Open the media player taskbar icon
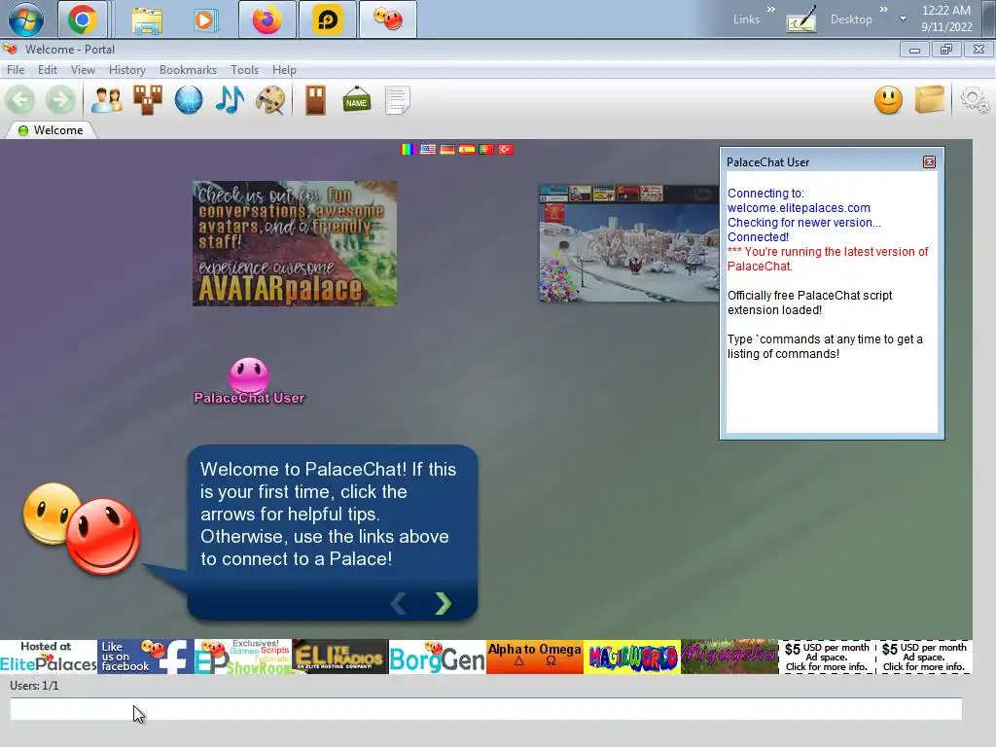The width and height of the screenshot is (996, 747). click(204, 20)
